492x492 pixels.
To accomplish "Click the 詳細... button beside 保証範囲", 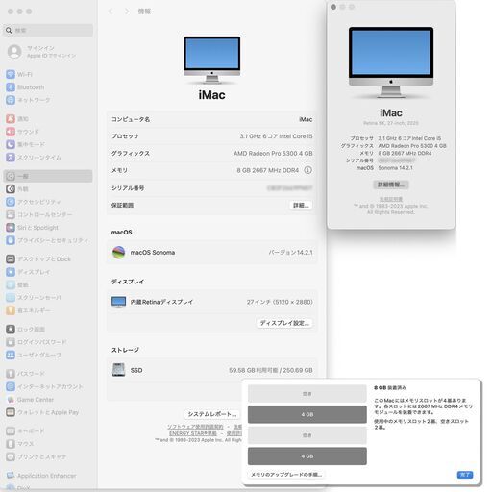I will 301,205.
